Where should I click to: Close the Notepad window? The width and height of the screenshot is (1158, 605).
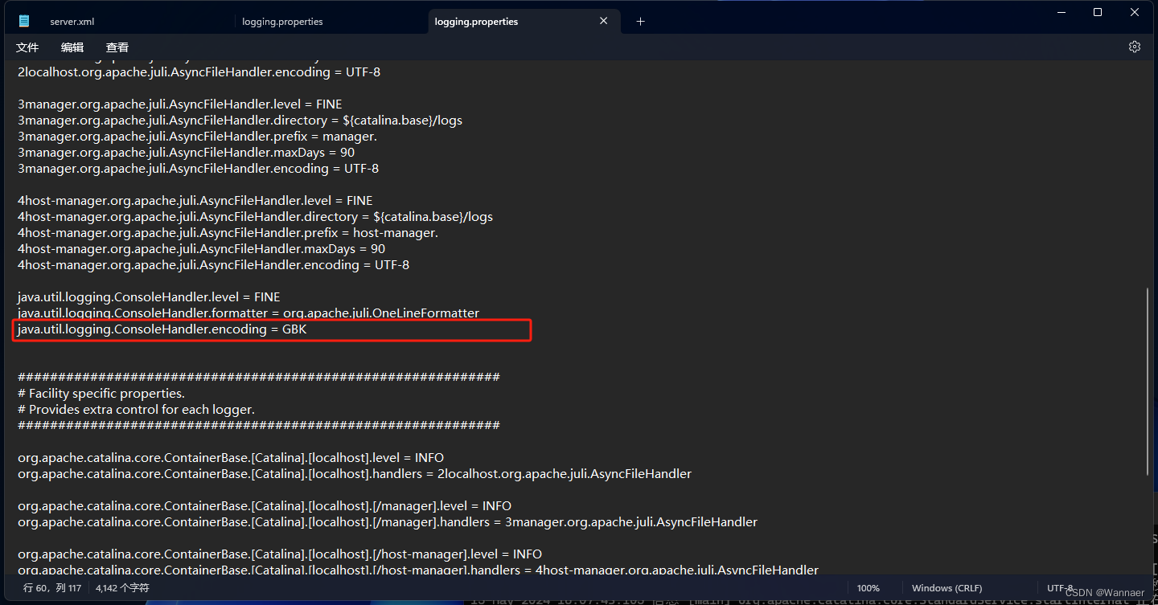(1135, 12)
